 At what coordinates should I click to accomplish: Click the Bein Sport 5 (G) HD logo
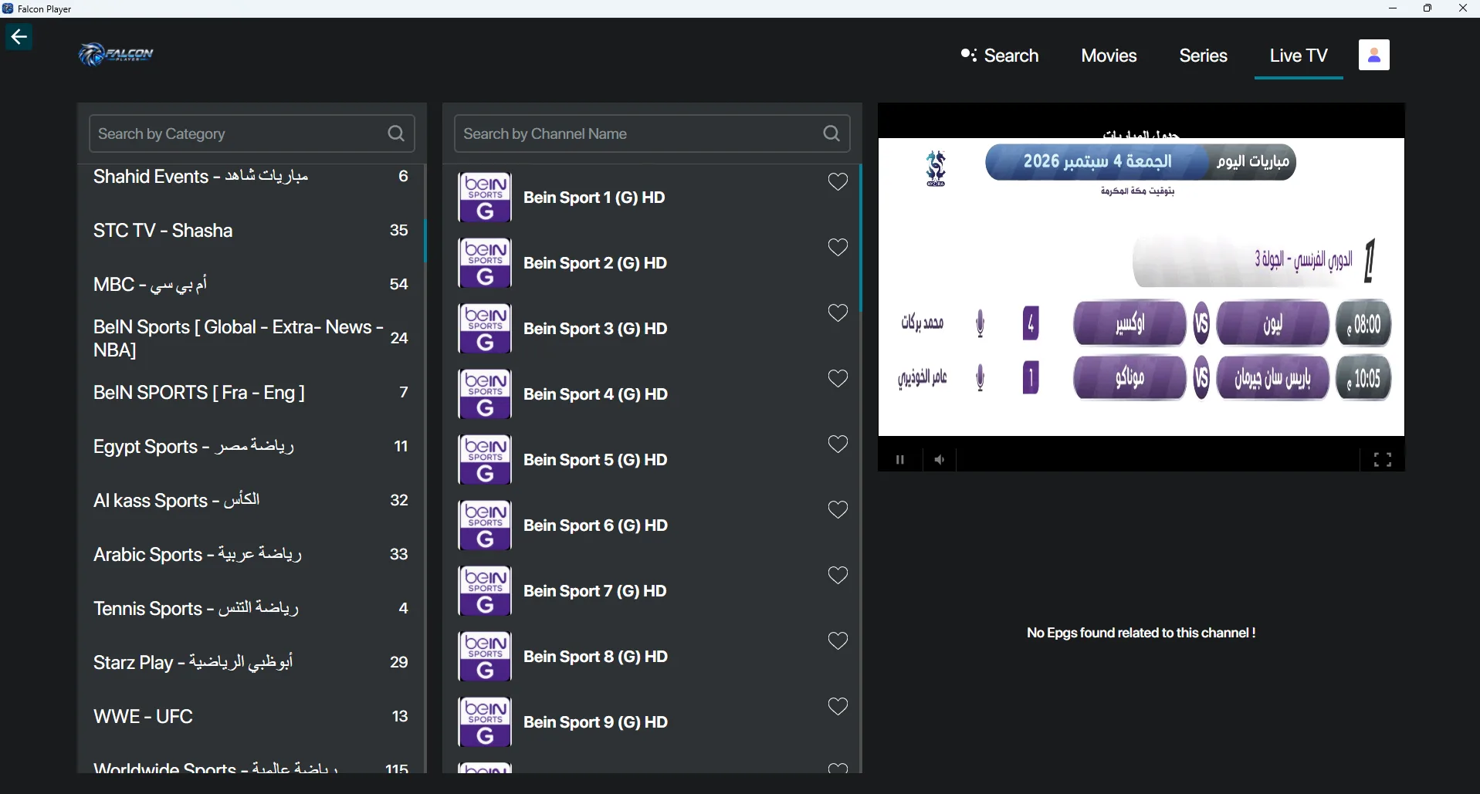point(485,460)
